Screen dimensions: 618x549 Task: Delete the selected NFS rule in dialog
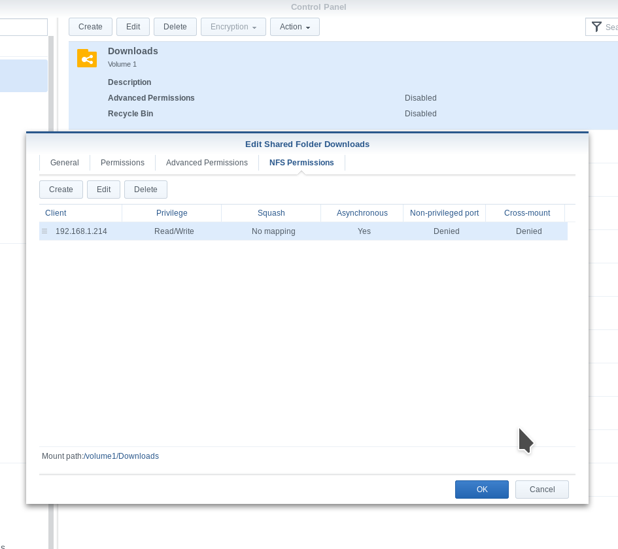(146, 190)
